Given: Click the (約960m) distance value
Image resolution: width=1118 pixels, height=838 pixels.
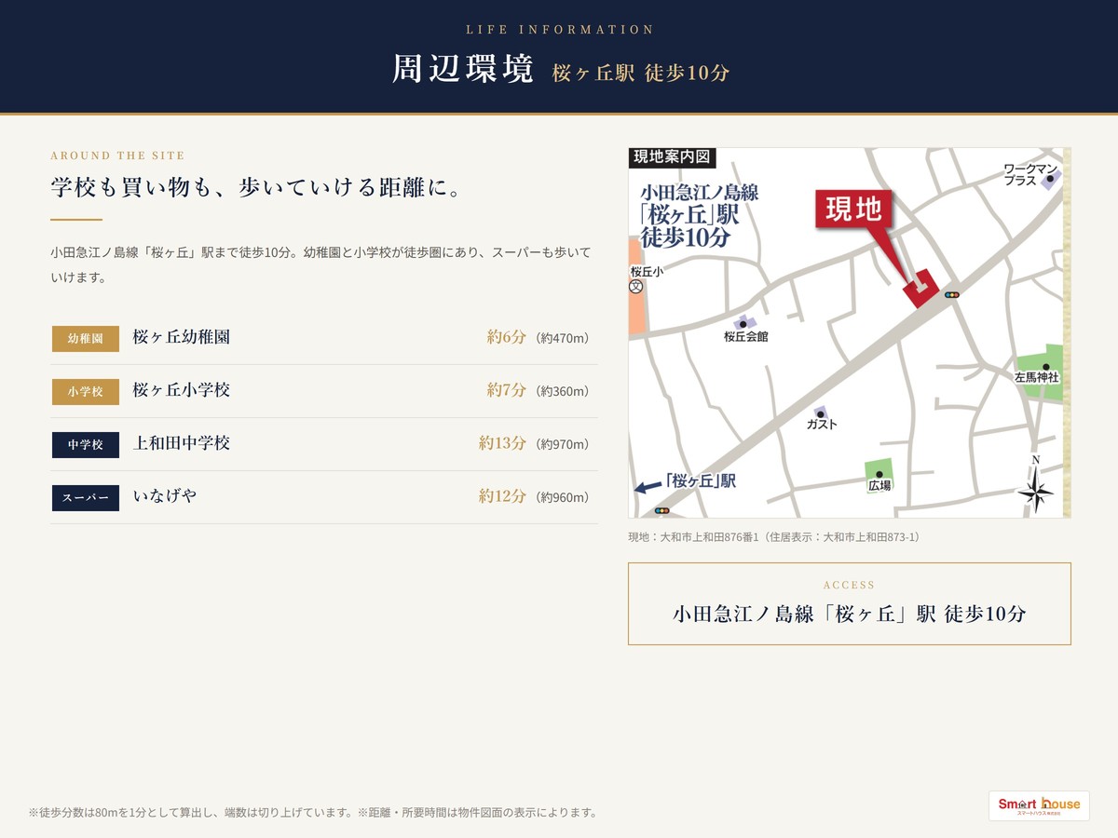Looking at the screenshot, I should [x=563, y=497].
